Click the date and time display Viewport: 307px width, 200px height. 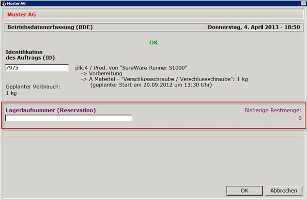254,28
